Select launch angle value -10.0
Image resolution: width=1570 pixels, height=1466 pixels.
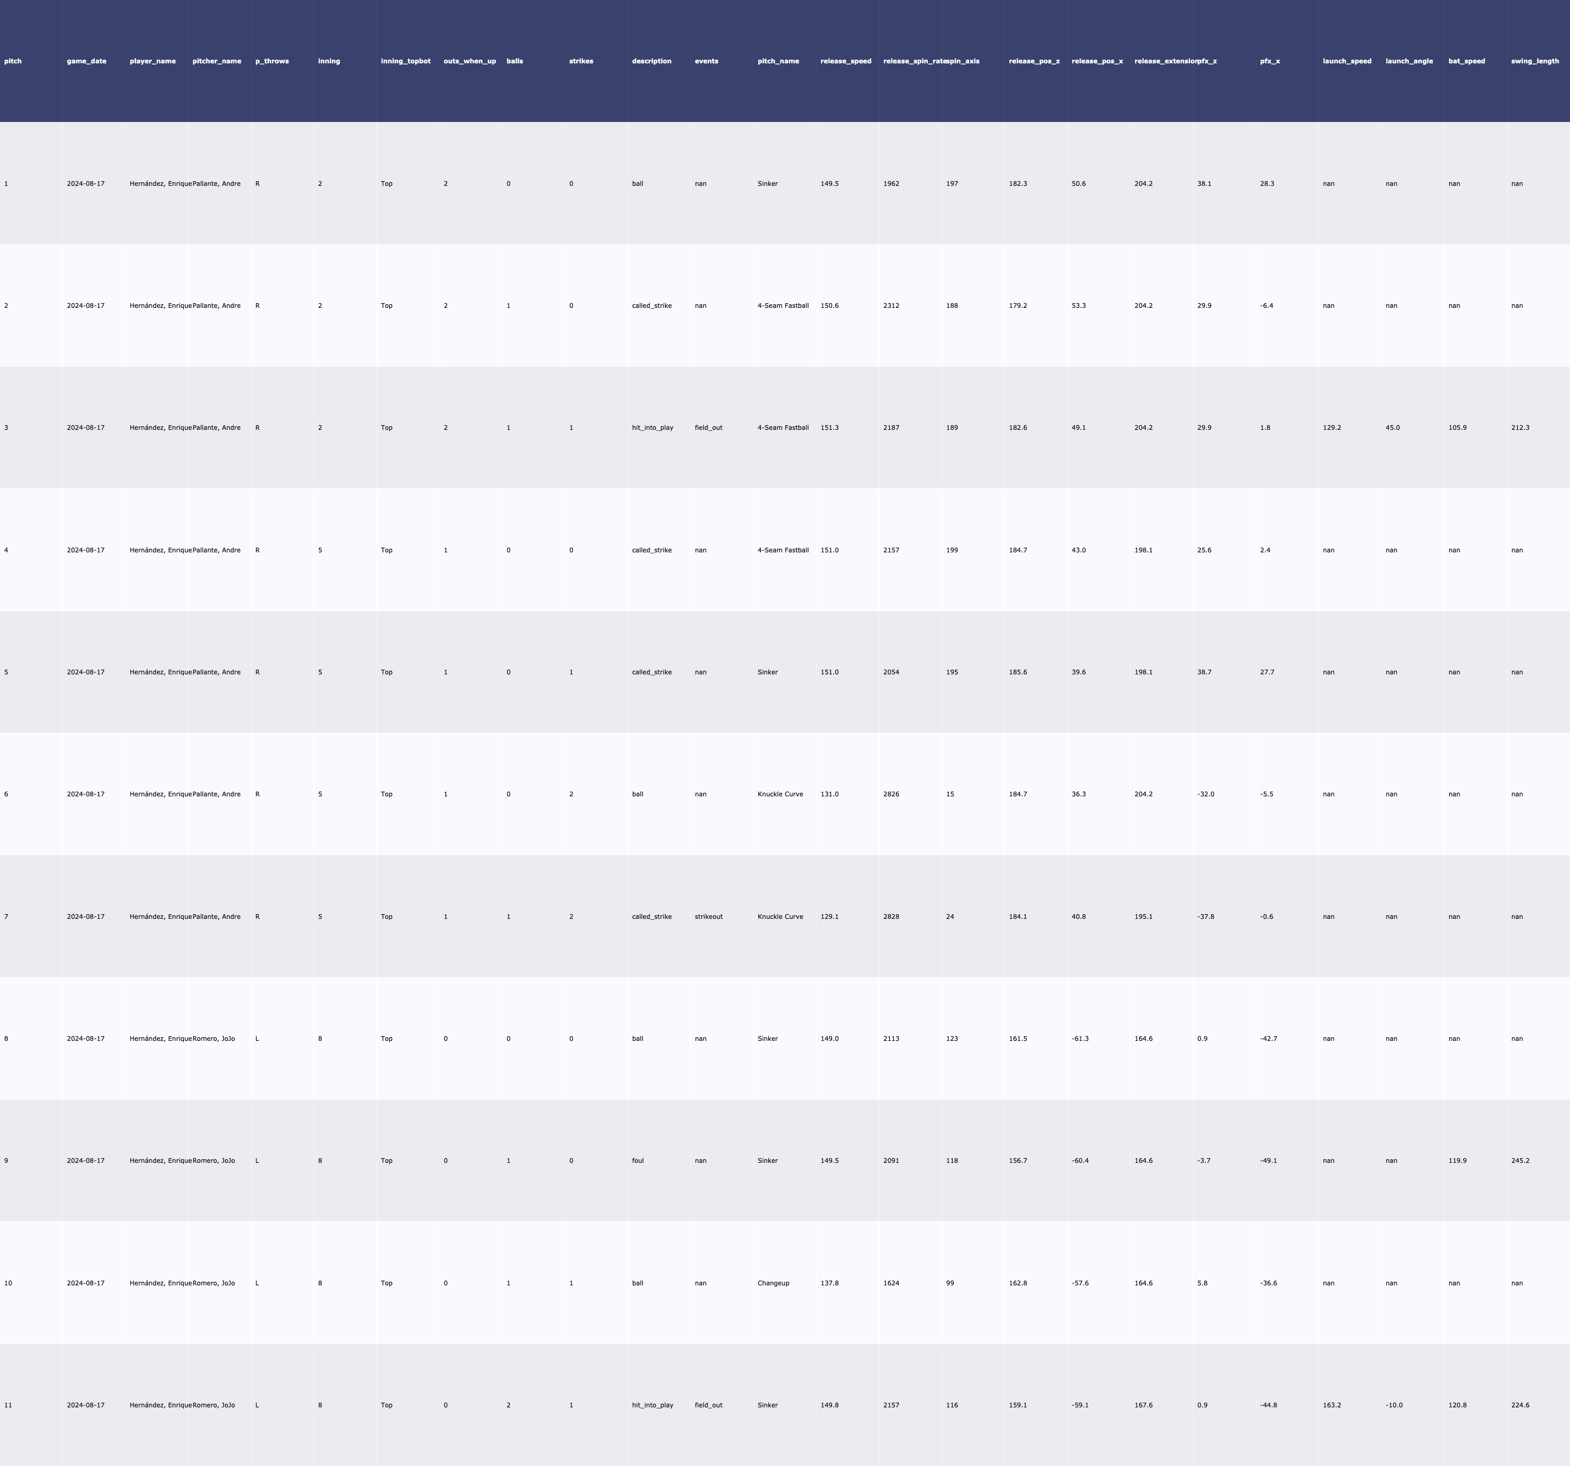(x=1394, y=1405)
